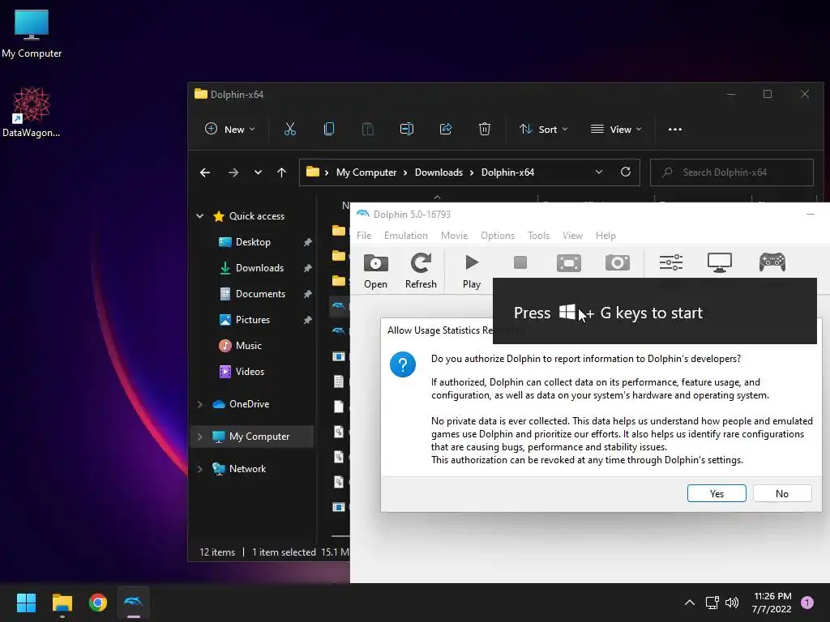Open the Sort dropdown in File Explorer
The image size is (830, 622).
(543, 129)
